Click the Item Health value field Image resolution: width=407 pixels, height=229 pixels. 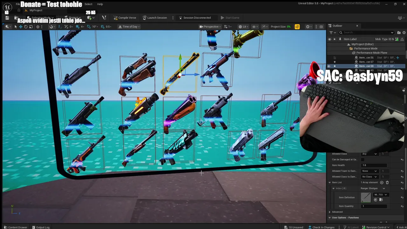[374, 165]
